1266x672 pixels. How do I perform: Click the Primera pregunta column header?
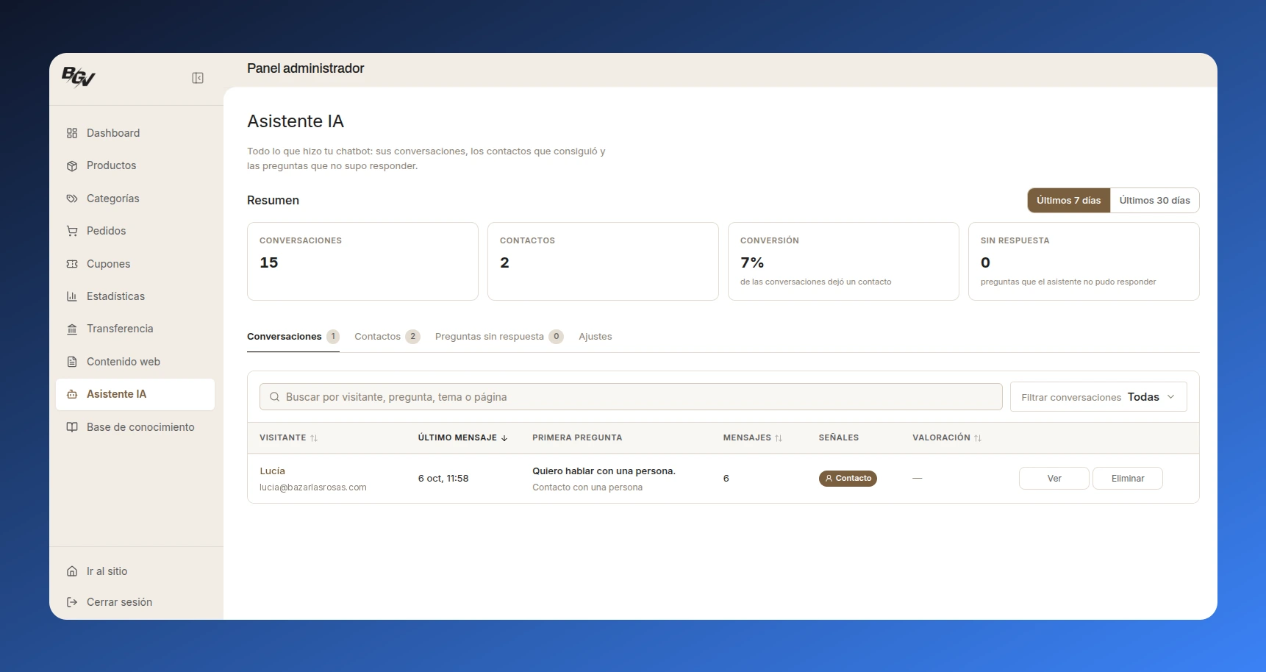577,437
